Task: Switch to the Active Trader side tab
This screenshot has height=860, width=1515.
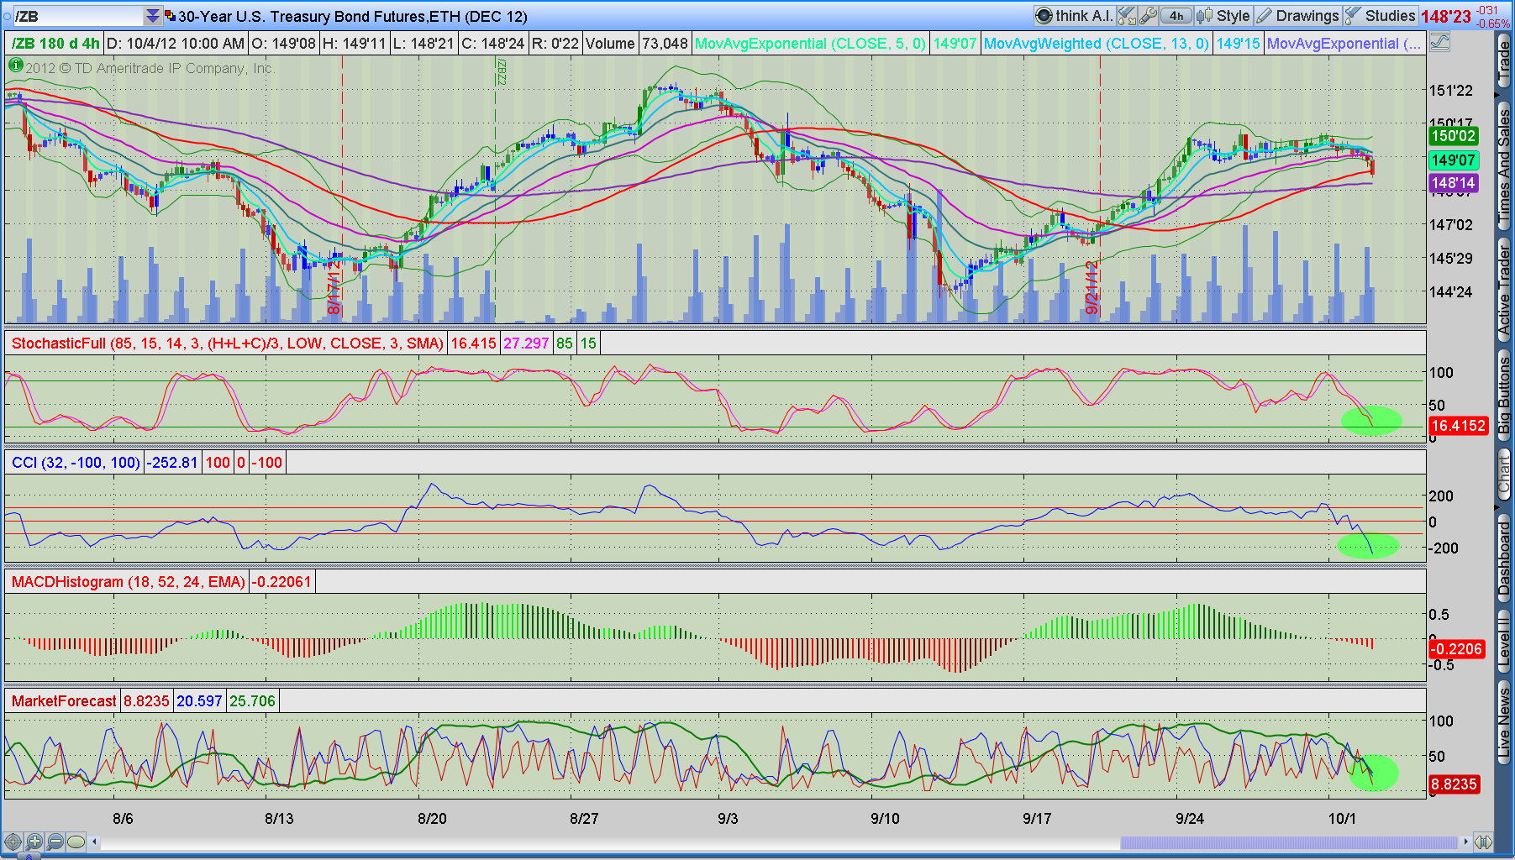Action: (x=1504, y=291)
